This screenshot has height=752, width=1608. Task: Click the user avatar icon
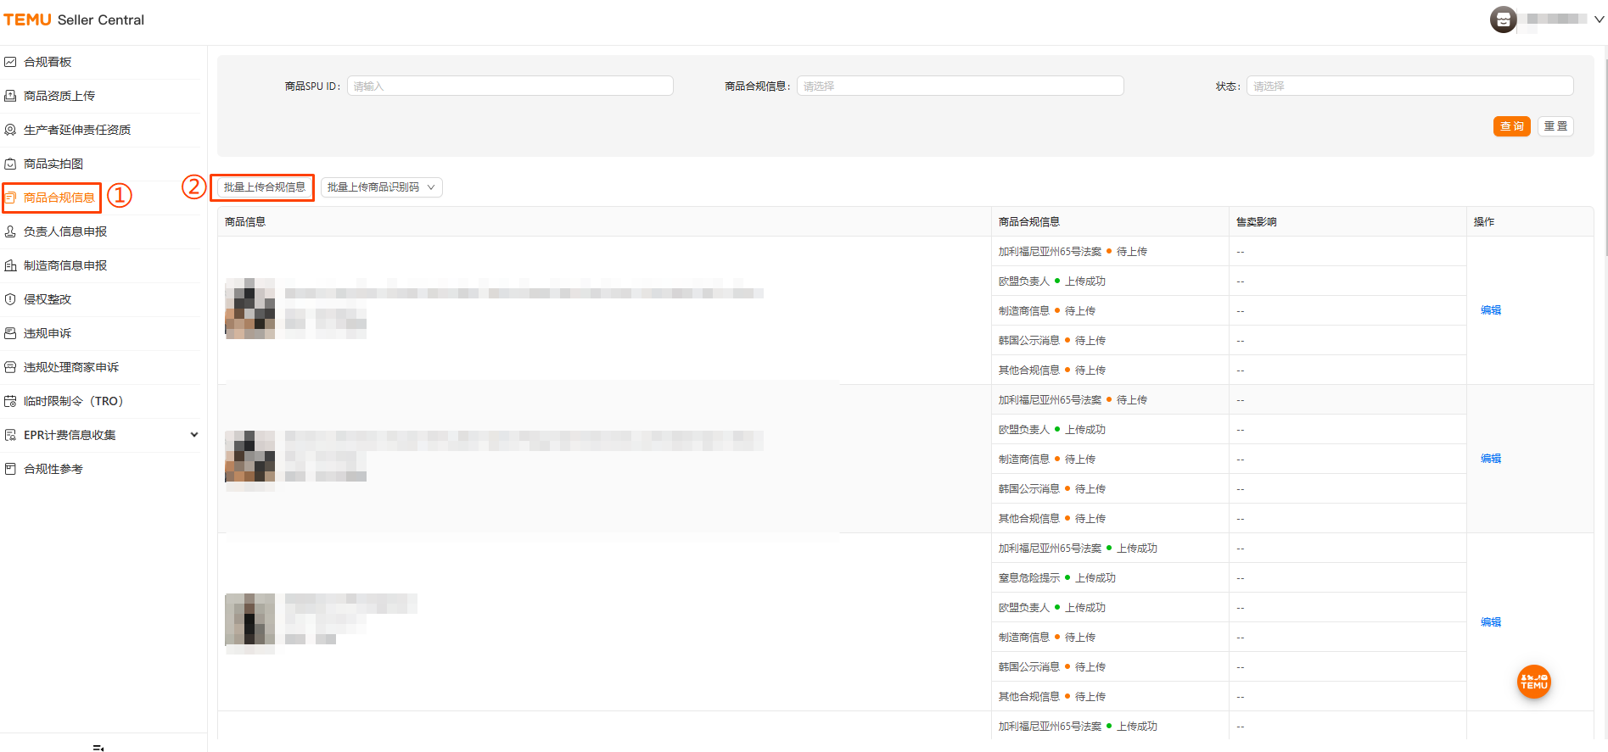pyautogui.click(x=1503, y=19)
